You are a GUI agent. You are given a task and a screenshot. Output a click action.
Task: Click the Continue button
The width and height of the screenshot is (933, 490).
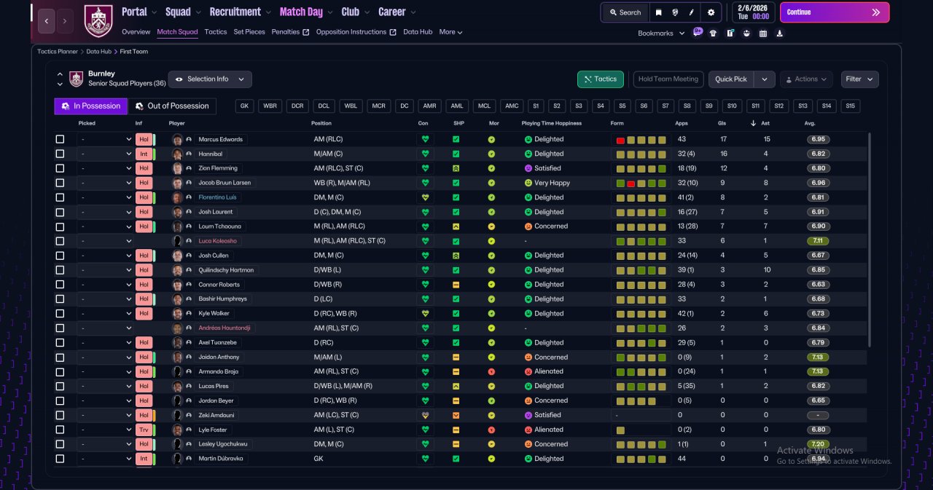click(x=835, y=12)
